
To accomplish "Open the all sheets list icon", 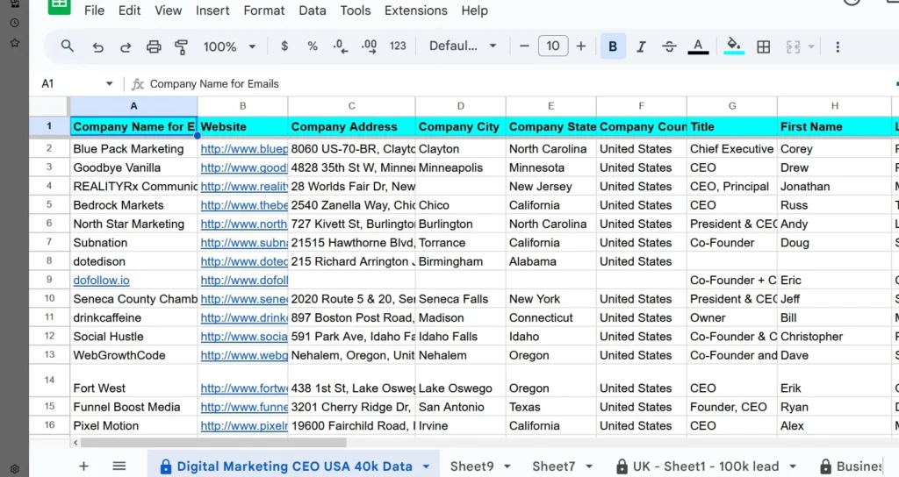I will (x=119, y=466).
